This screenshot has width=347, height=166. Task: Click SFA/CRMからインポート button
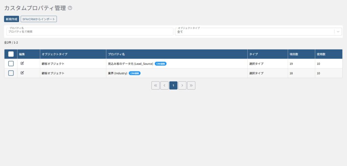[39, 19]
